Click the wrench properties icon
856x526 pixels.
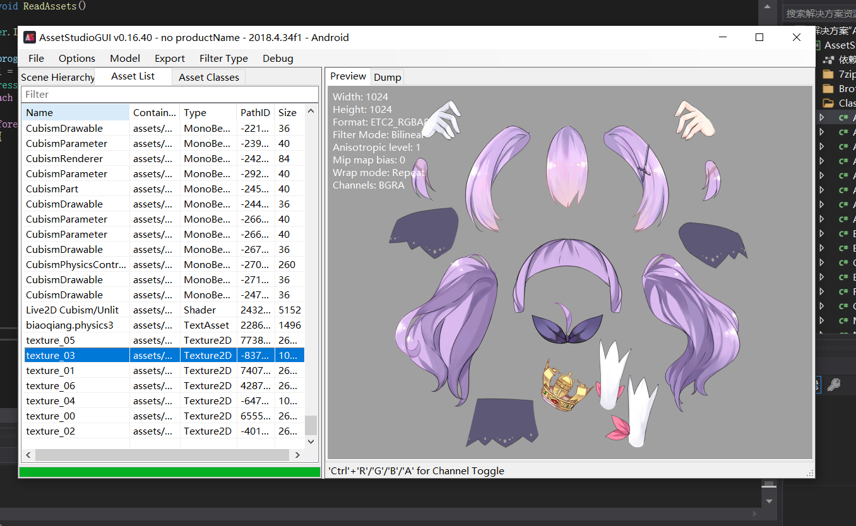(833, 385)
